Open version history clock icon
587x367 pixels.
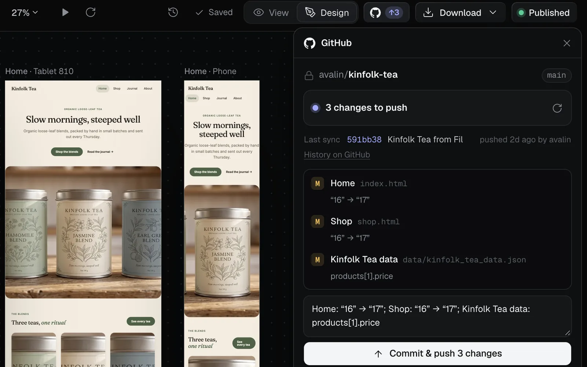coord(173,12)
